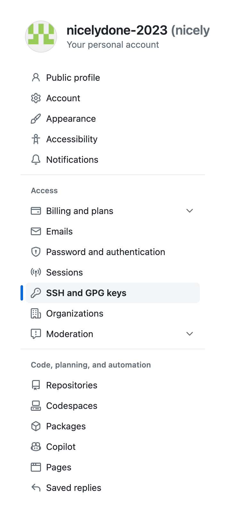Click the Codespaces icon
This screenshot has height=513, width=230.
36,406
